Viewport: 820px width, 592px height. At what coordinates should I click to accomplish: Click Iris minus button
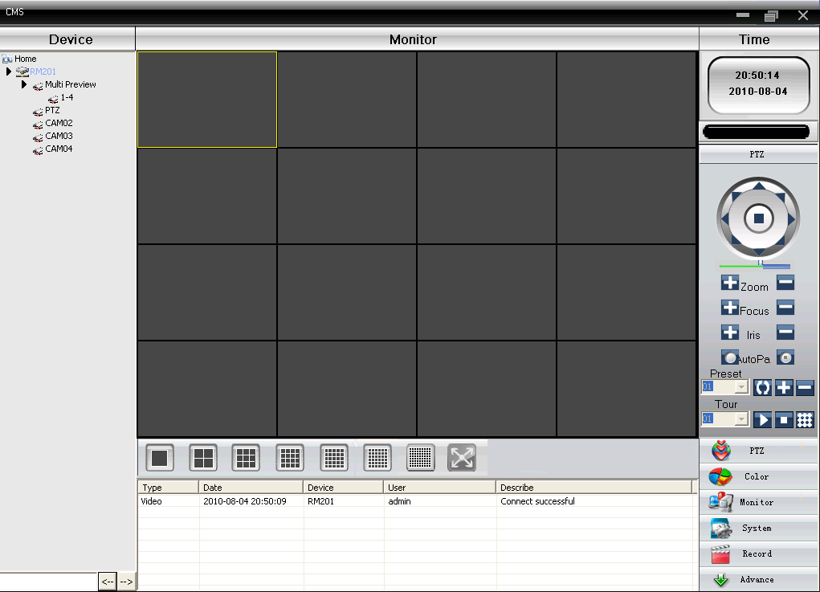pos(785,332)
